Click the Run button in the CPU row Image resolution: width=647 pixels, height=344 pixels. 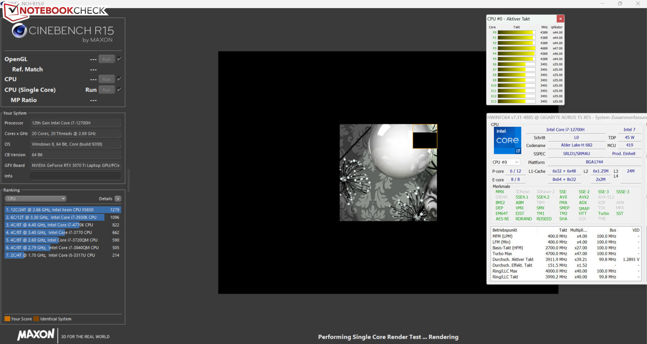tap(106, 79)
